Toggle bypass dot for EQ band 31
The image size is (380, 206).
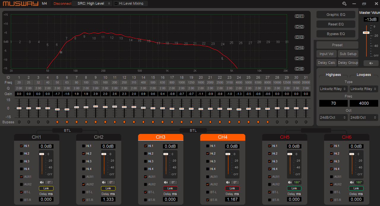[306, 122]
